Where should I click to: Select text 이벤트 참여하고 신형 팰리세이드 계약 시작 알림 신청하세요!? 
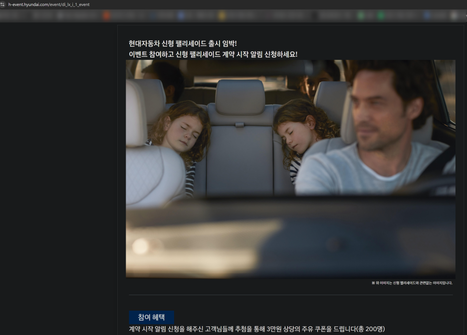pos(213,54)
